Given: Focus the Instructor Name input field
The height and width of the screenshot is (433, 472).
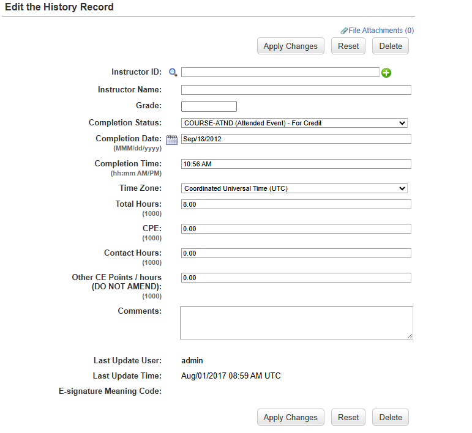Looking at the screenshot, I should pos(296,90).
